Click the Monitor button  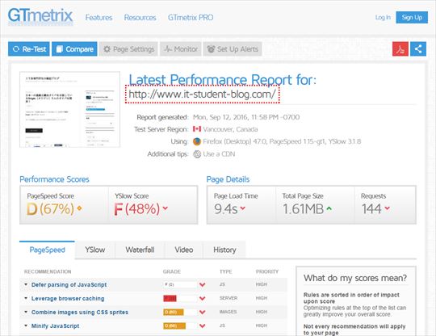pos(181,49)
